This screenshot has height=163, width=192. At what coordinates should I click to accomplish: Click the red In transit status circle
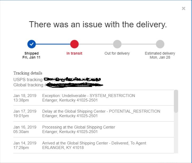[74, 44]
